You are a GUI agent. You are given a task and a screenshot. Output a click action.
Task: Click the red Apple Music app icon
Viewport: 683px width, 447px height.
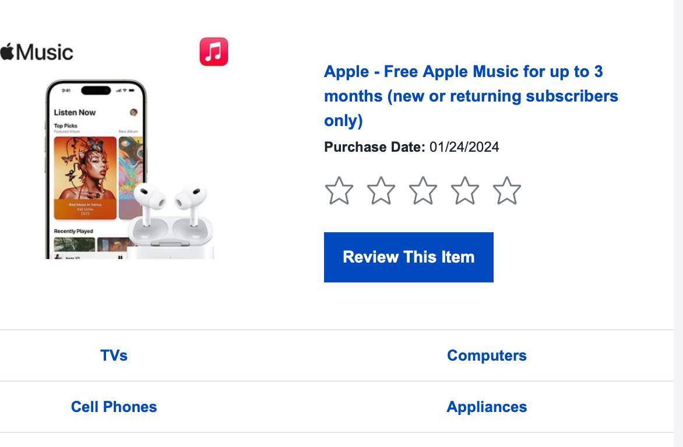[213, 52]
